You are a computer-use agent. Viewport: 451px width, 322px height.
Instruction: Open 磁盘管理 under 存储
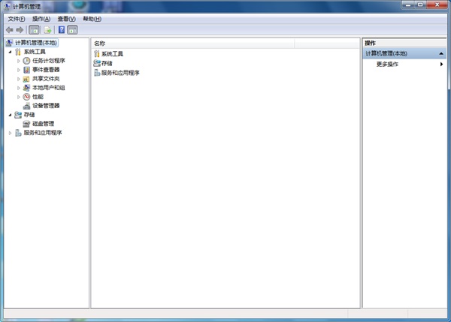click(x=43, y=124)
